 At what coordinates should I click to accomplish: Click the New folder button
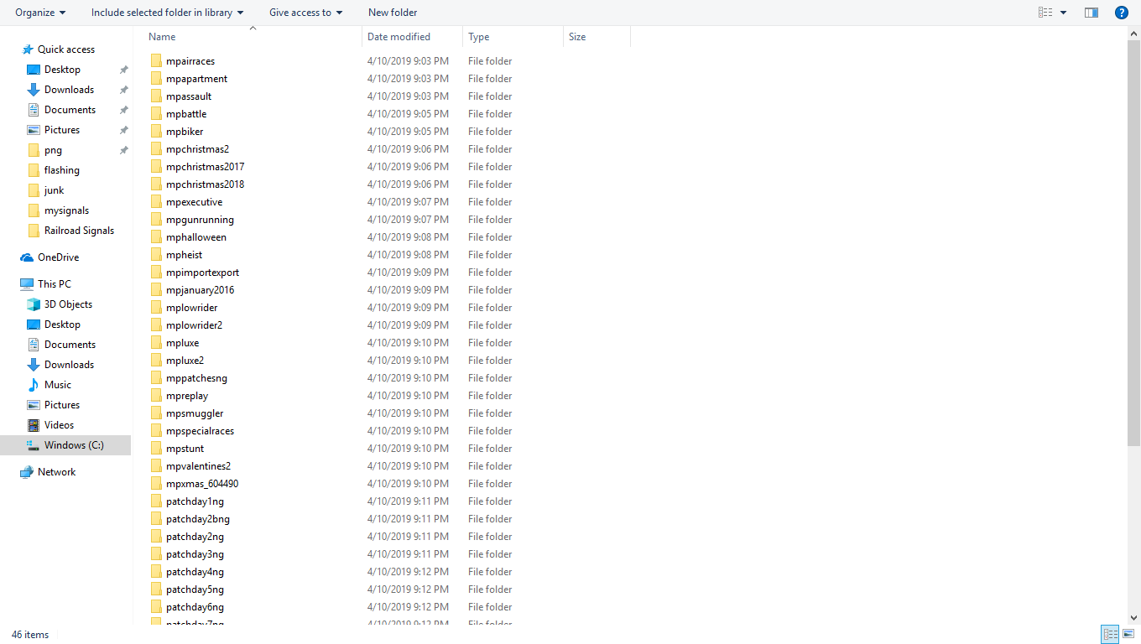[393, 13]
